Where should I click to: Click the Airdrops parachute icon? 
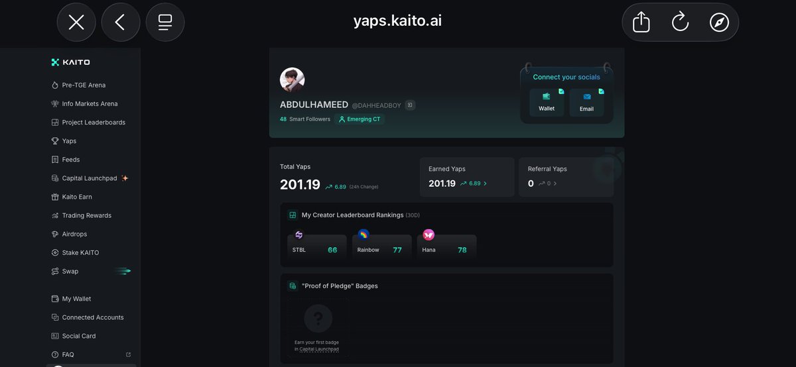pos(55,234)
